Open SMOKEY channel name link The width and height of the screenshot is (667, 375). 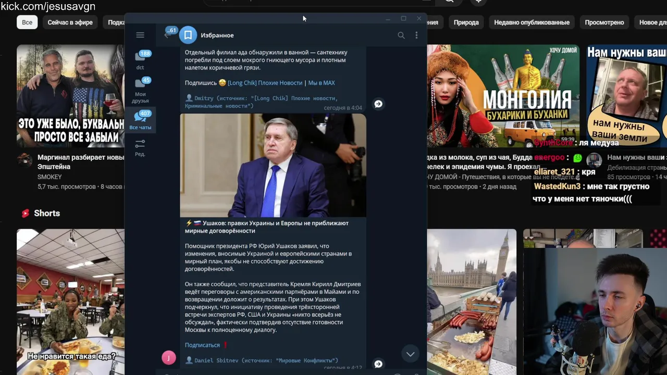(x=50, y=177)
